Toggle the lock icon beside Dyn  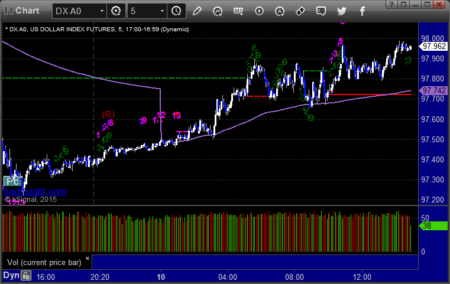coord(26,276)
